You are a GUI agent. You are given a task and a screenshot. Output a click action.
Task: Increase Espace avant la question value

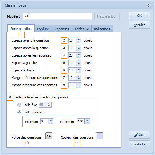(79, 39)
